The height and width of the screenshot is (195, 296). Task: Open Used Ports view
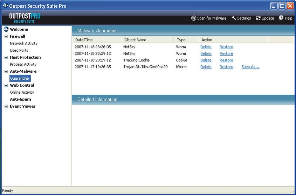19,50
